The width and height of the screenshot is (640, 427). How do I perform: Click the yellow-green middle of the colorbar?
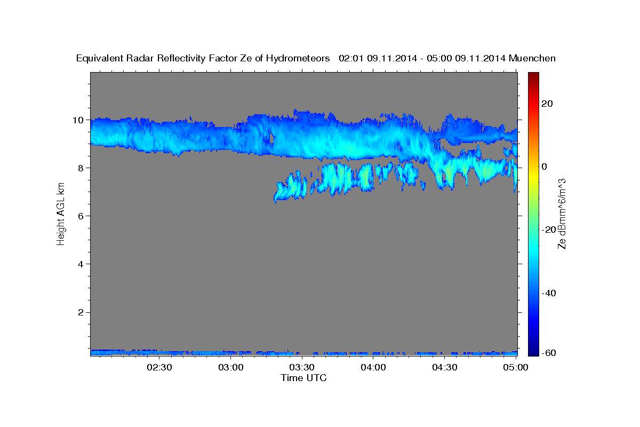[534, 186]
